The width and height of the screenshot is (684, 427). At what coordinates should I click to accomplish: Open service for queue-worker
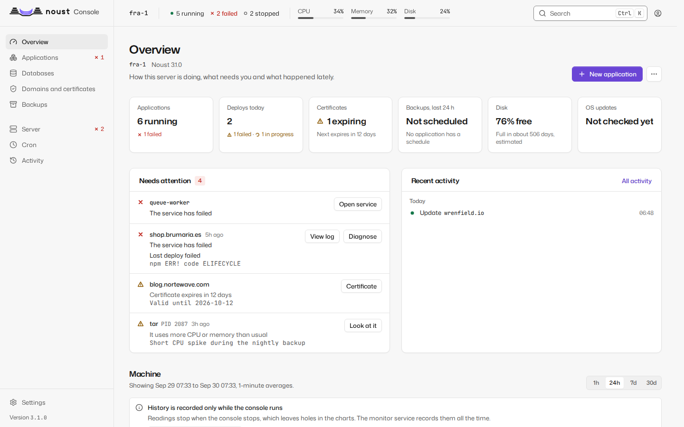(358, 204)
